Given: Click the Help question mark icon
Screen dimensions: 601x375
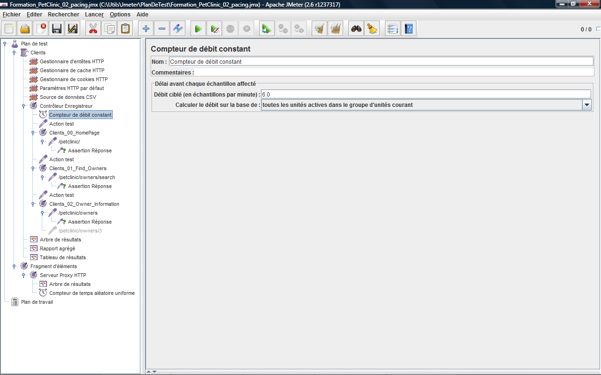Looking at the screenshot, I should 409,29.
